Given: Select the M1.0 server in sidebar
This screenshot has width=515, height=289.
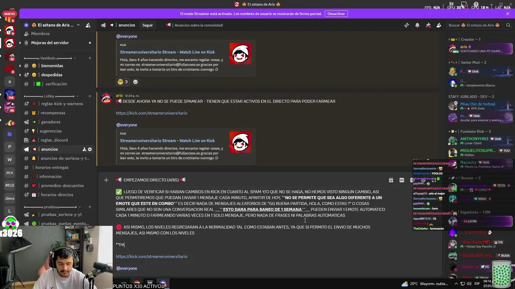Looking at the screenshot, I should tap(10, 185).
